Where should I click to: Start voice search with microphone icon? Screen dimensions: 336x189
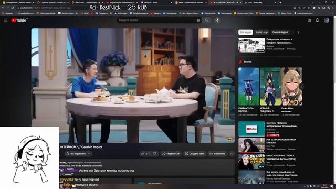coord(217,20)
